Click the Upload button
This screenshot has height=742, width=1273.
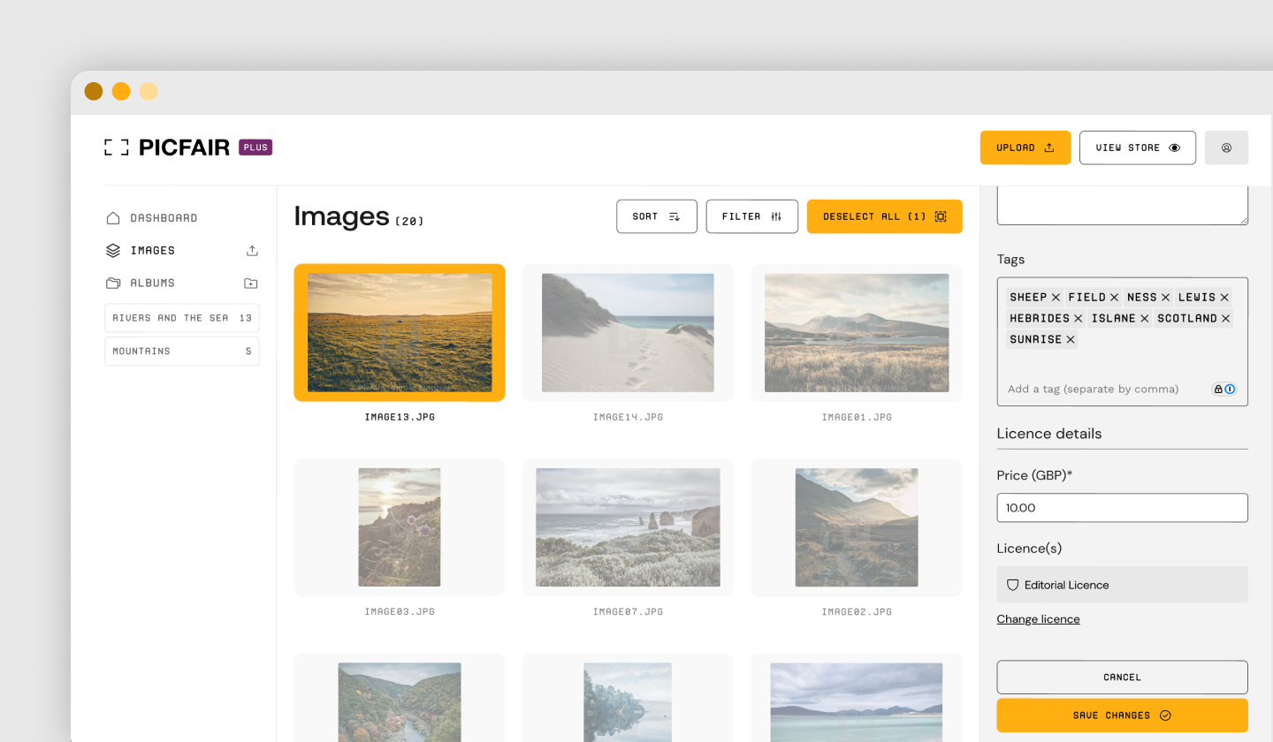1025,148
